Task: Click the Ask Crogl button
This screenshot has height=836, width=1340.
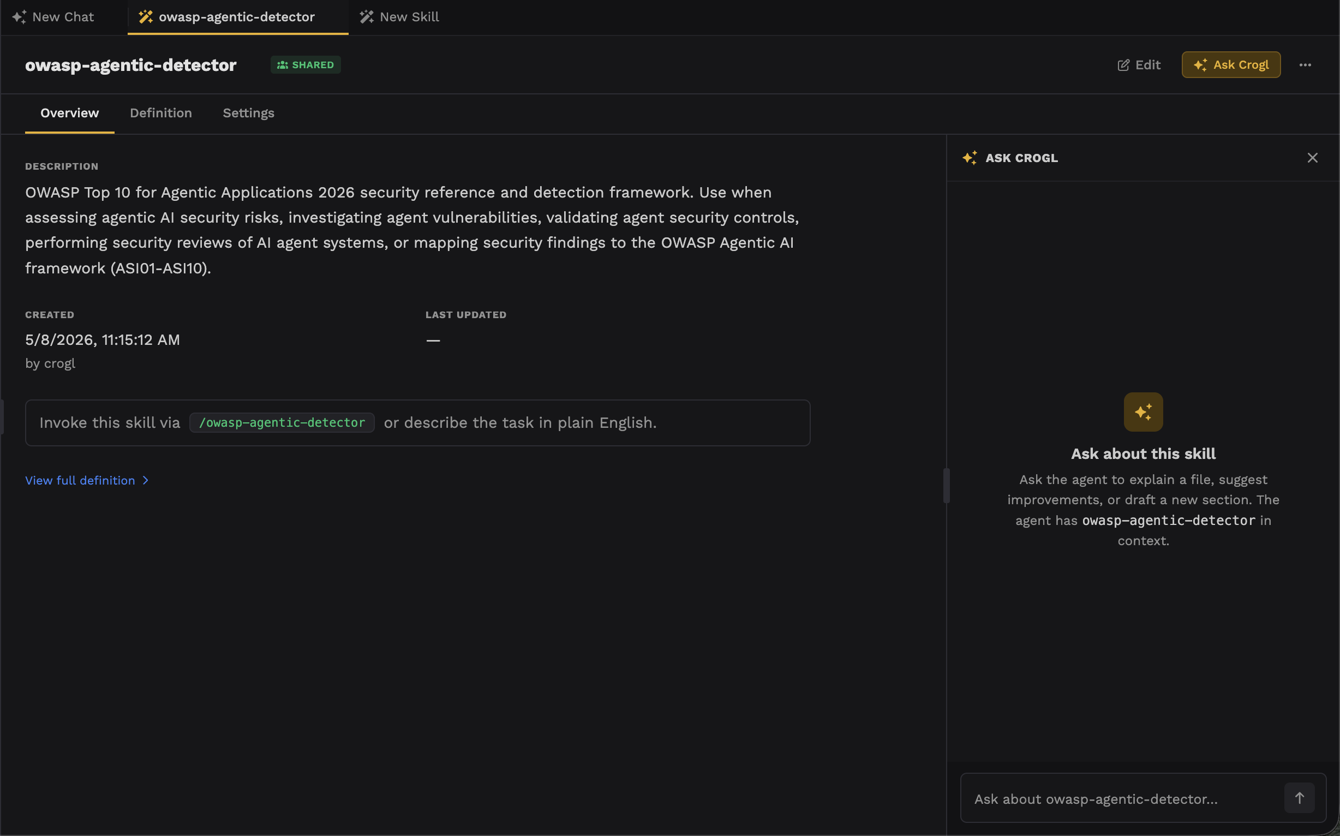Action: (x=1231, y=65)
